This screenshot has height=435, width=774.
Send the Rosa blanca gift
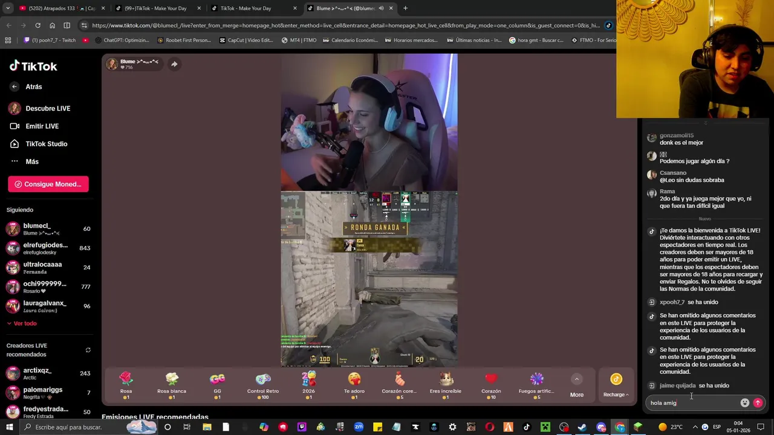pyautogui.click(x=172, y=385)
